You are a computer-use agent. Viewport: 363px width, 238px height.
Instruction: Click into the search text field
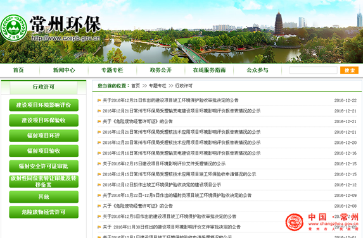tap(313, 70)
